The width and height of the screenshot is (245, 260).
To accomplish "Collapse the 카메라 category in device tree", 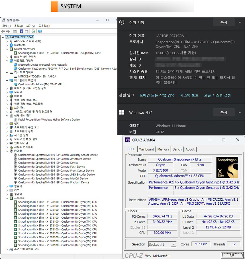I will click(7, 151).
